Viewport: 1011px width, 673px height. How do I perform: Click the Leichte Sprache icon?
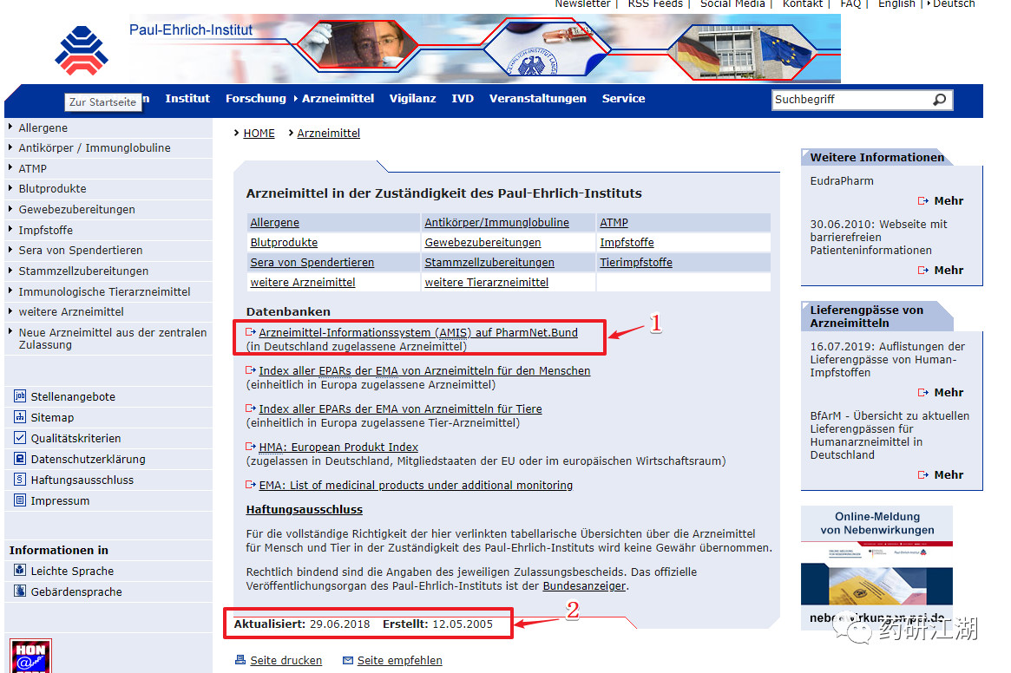pyautogui.click(x=20, y=570)
